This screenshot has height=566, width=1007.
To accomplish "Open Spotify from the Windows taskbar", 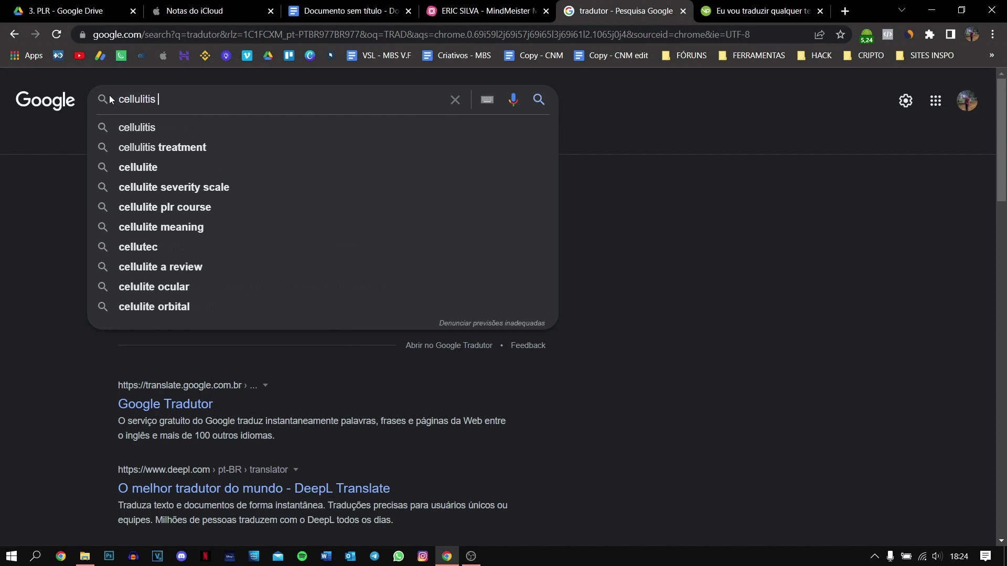I will (302, 556).
